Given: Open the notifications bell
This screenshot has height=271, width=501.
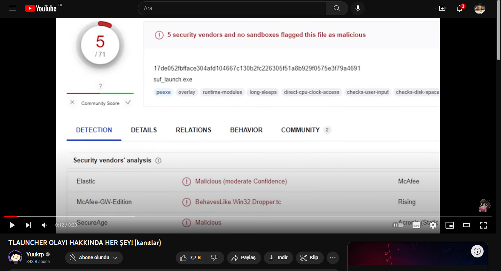Looking at the screenshot, I should [x=460, y=8].
